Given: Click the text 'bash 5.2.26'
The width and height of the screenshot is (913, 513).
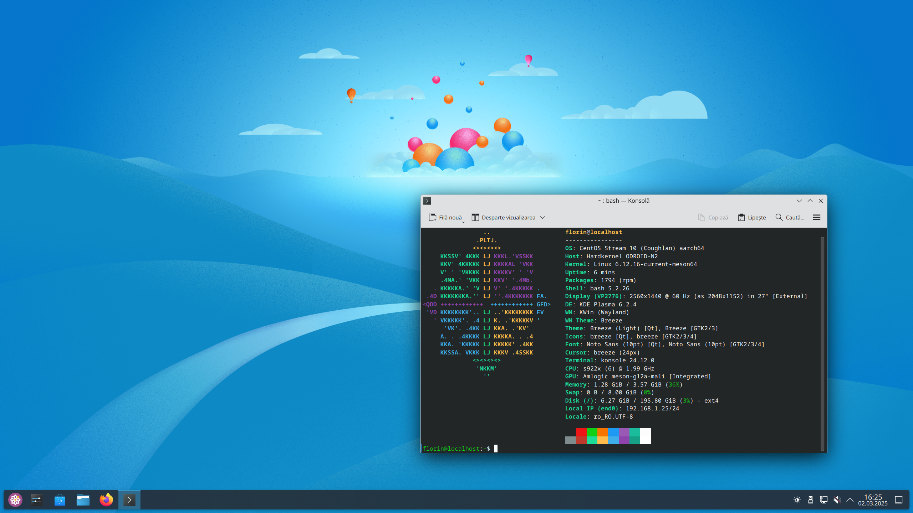Looking at the screenshot, I should [609, 288].
